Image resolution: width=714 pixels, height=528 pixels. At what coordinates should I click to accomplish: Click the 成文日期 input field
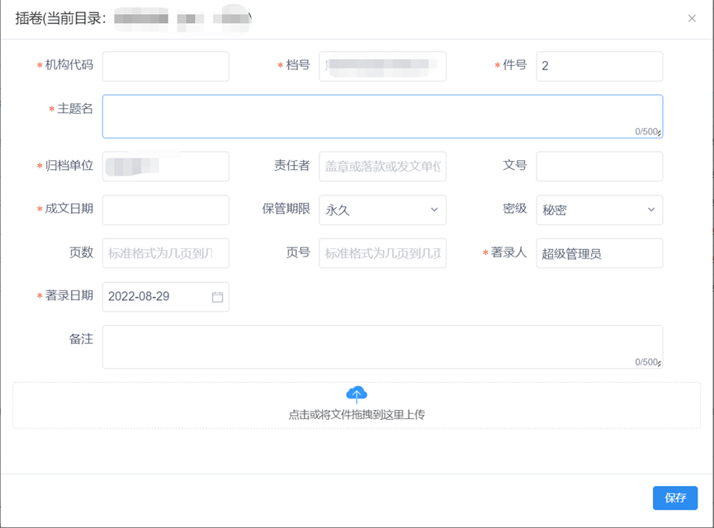click(166, 210)
